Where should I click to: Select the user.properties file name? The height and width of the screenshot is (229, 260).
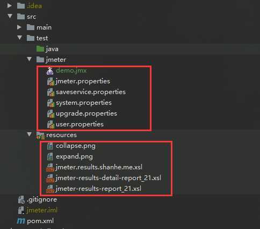[x=80, y=124]
